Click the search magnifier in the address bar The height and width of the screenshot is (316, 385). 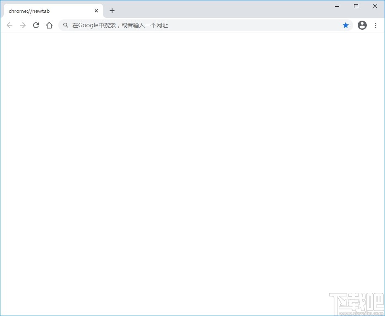[65, 25]
